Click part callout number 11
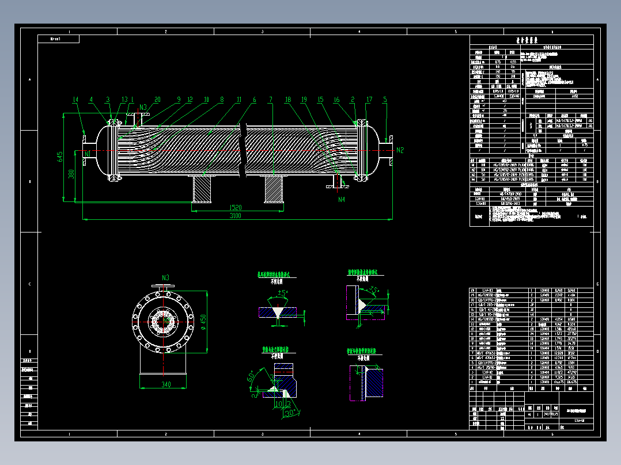 click(239, 100)
